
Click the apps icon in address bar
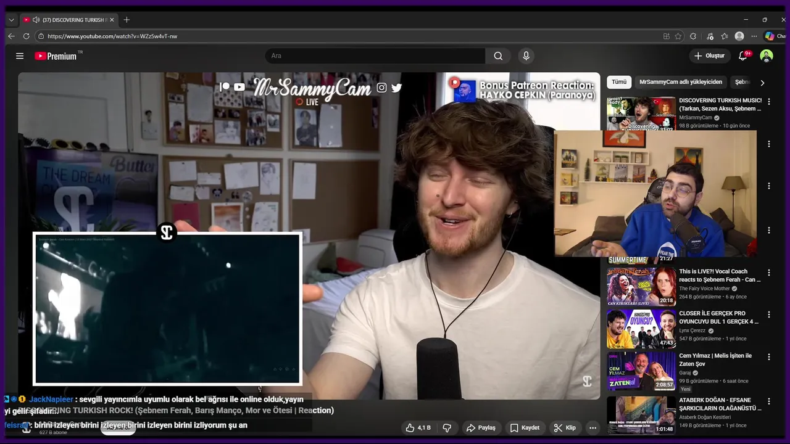tap(667, 36)
